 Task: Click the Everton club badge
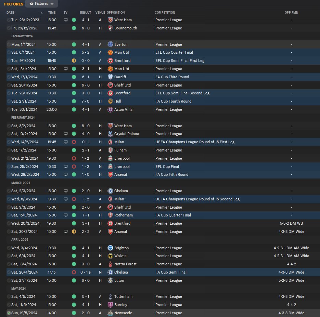110,44
